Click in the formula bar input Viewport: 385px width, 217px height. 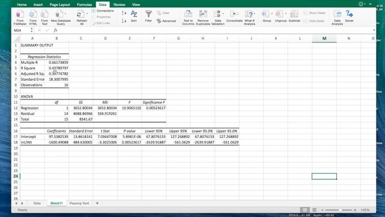tap(215, 30)
